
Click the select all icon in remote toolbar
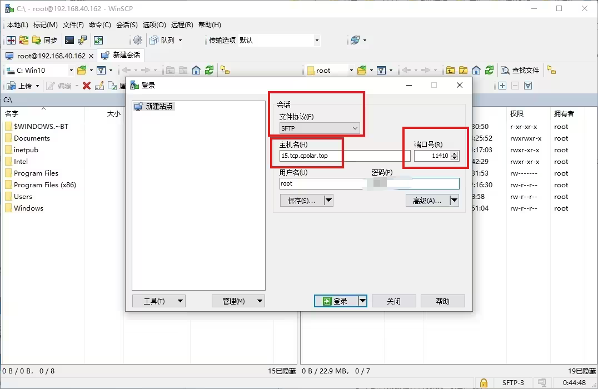click(528, 86)
